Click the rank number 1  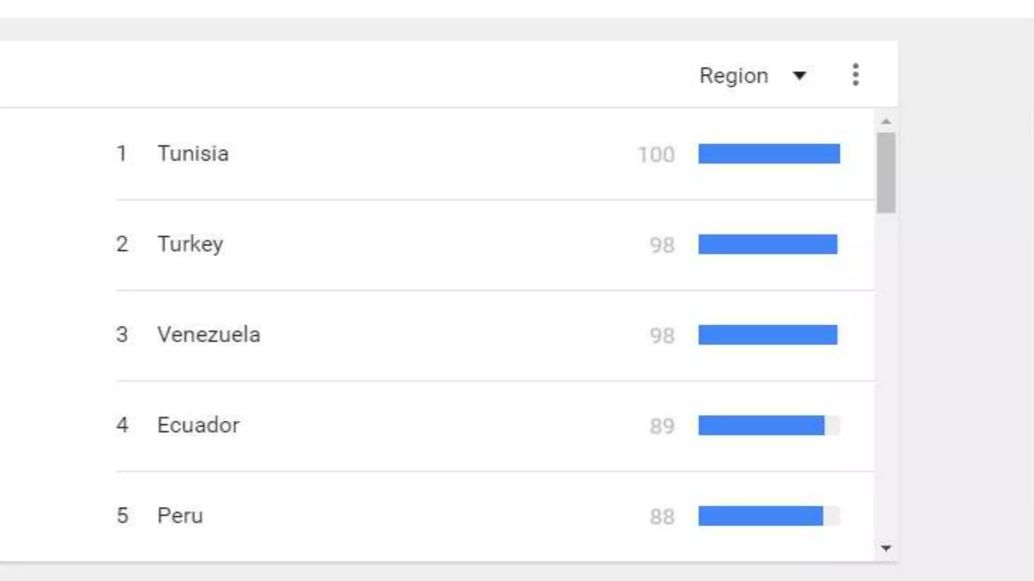tap(122, 153)
